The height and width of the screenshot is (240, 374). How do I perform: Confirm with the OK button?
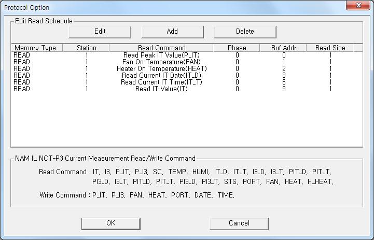pos(110,223)
